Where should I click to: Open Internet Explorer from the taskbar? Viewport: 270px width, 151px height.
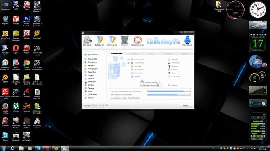tap(12, 148)
